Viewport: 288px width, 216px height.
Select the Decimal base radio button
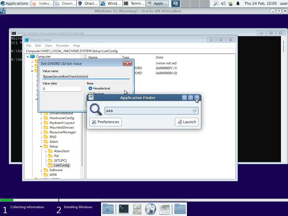pos(90,94)
